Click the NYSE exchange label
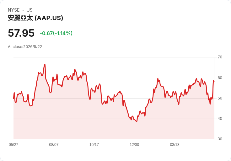231x161 pixels. (x=14, y=10)
